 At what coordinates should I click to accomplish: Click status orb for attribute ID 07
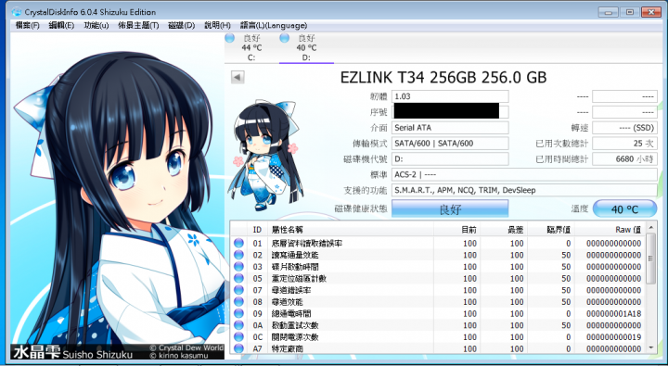click(x=238, y=290)
